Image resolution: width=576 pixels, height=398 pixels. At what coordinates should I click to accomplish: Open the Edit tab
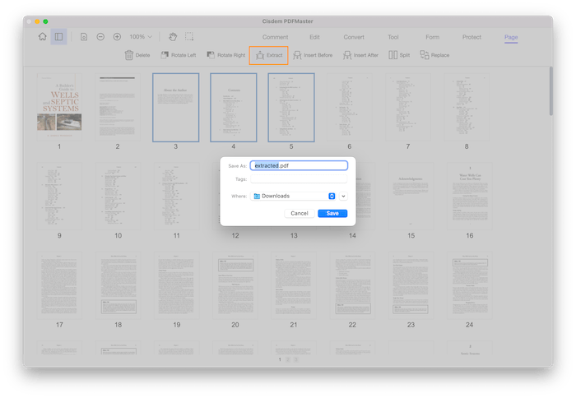314,37
